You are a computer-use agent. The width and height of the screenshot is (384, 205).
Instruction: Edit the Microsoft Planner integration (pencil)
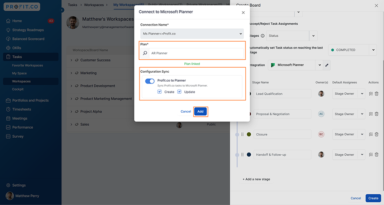coord(327,65)
